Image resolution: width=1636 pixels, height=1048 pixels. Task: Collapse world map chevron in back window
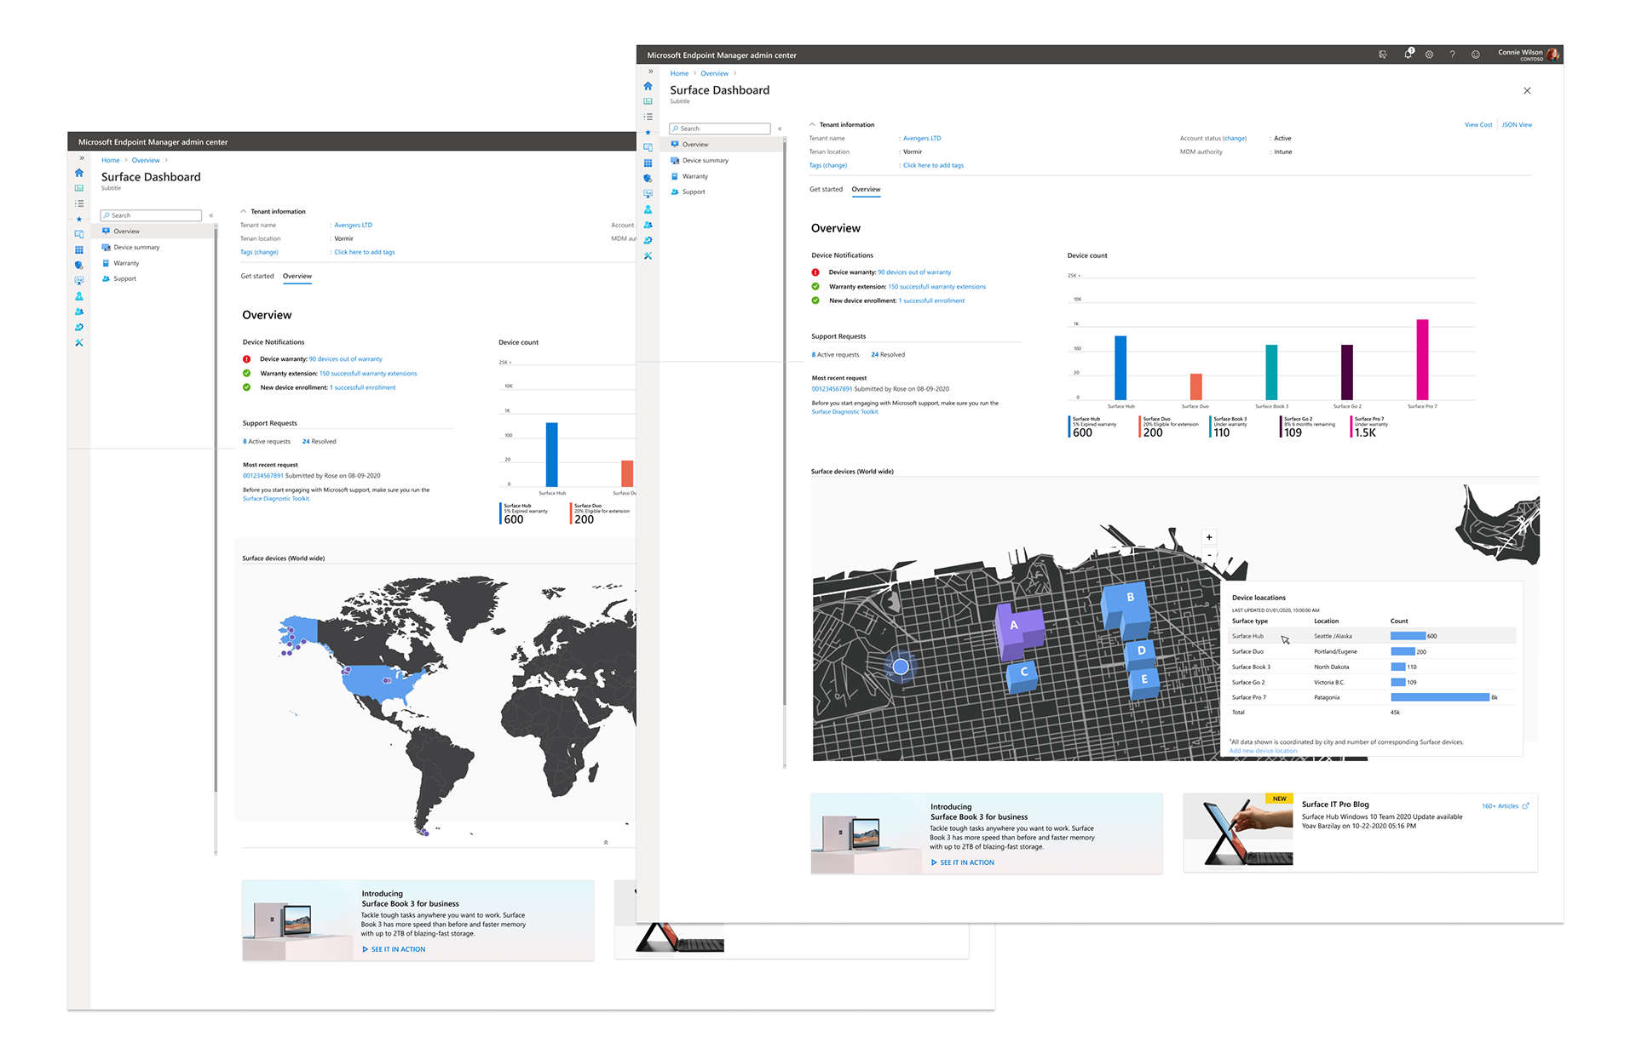point(606,842)
